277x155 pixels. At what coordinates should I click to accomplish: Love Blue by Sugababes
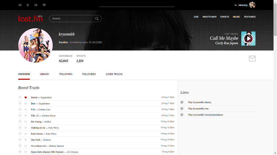click(26, 103)
